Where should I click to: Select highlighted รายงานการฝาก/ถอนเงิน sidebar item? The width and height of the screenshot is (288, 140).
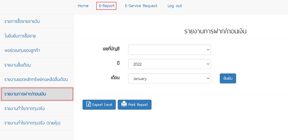pyautogui.click(x=37, y=94)
